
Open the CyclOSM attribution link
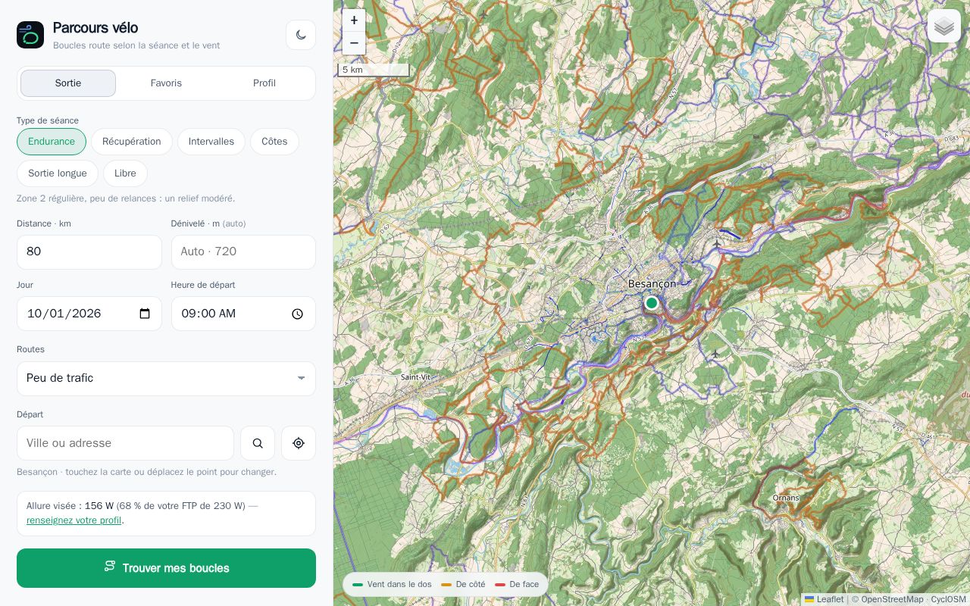click(x=948, y=599)
